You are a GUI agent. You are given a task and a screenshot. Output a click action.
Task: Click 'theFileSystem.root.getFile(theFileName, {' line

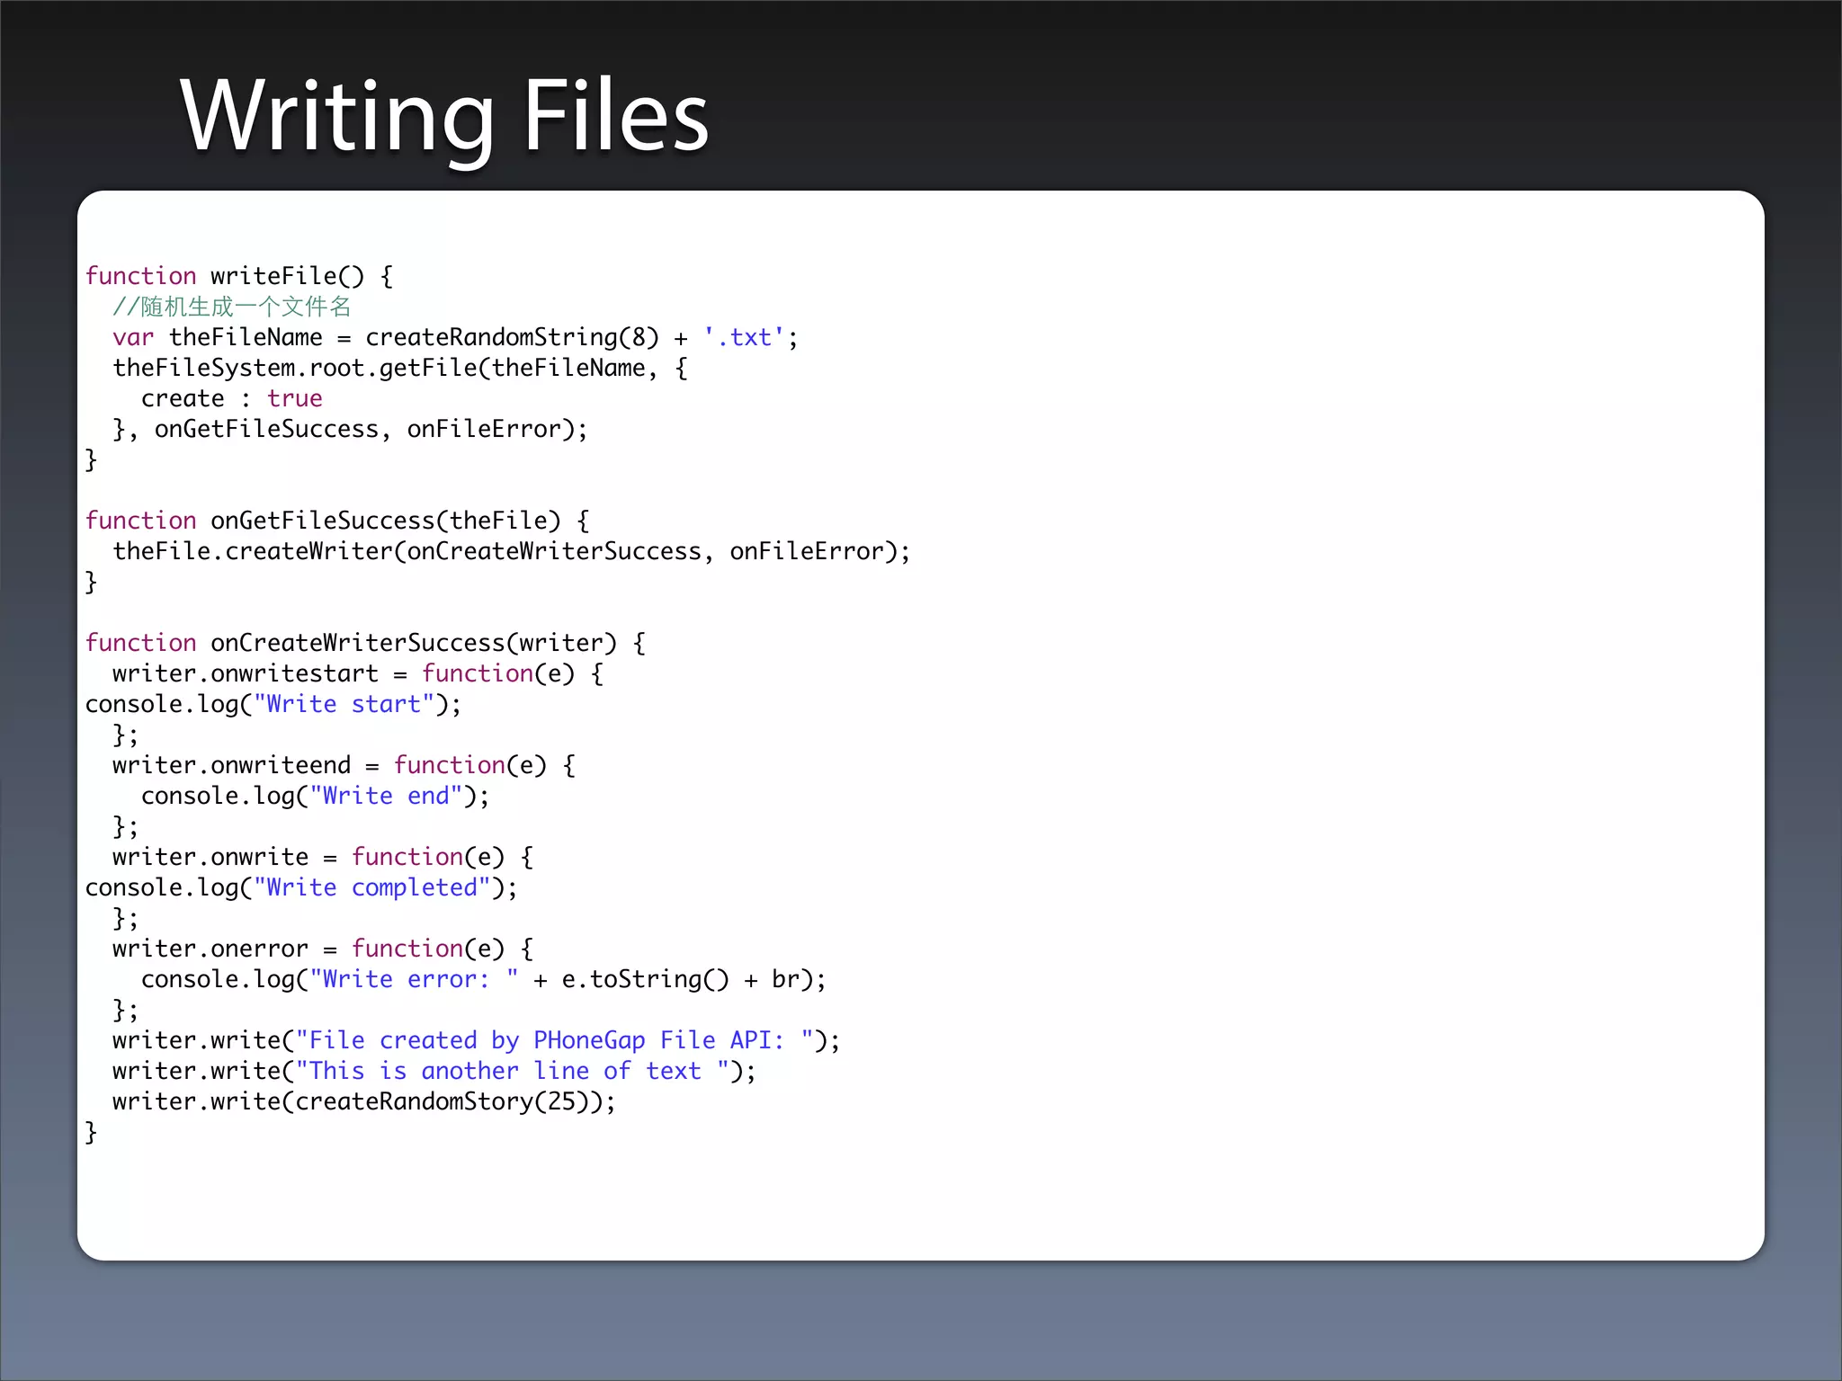pyautogui.click(x=400, y=368)
